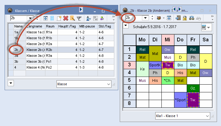Image resolution: width=221 pixels, height=126 pixels.
Task: Select the tall D lesson on Saturday
Action: [206, 61]
